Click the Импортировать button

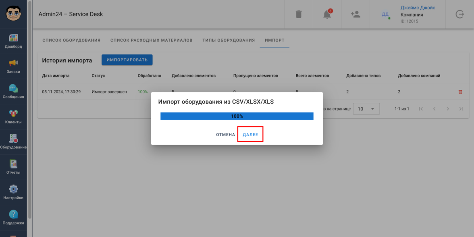pos(127,60)
